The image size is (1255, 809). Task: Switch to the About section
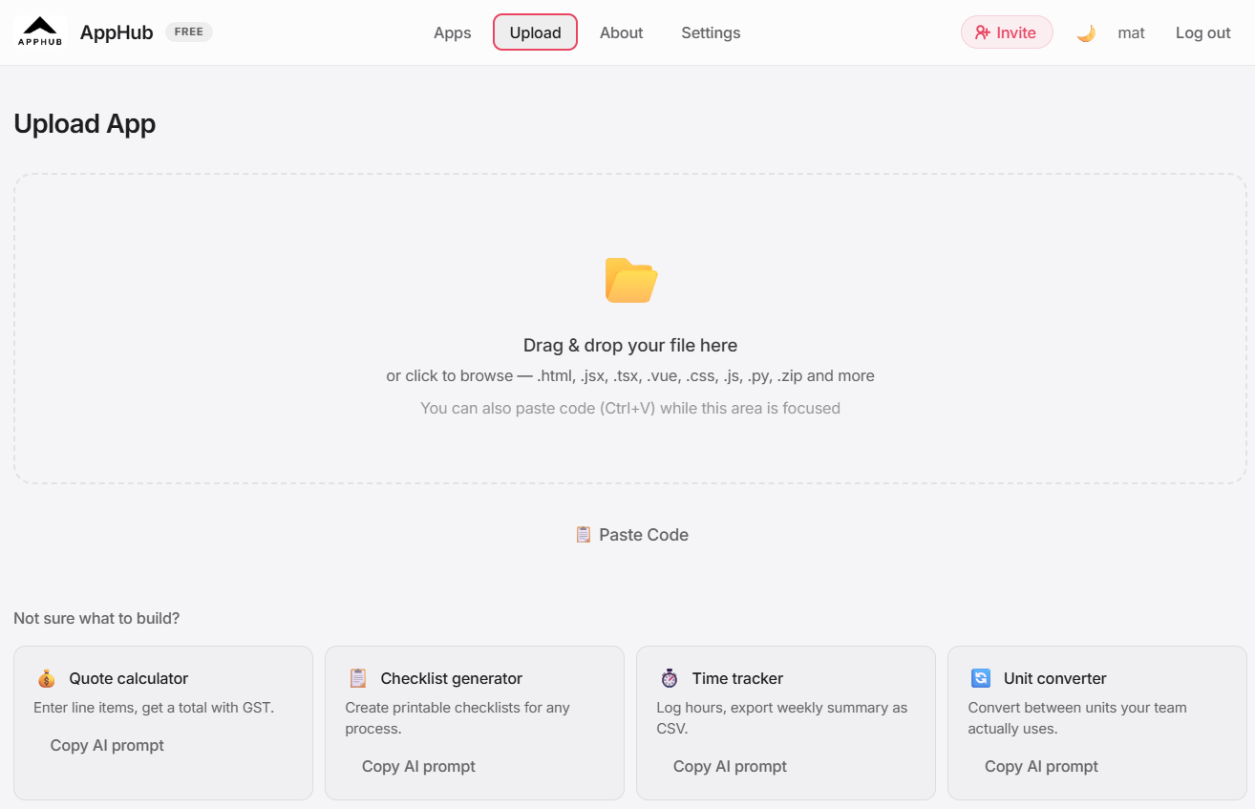click(x=621, y=32)
